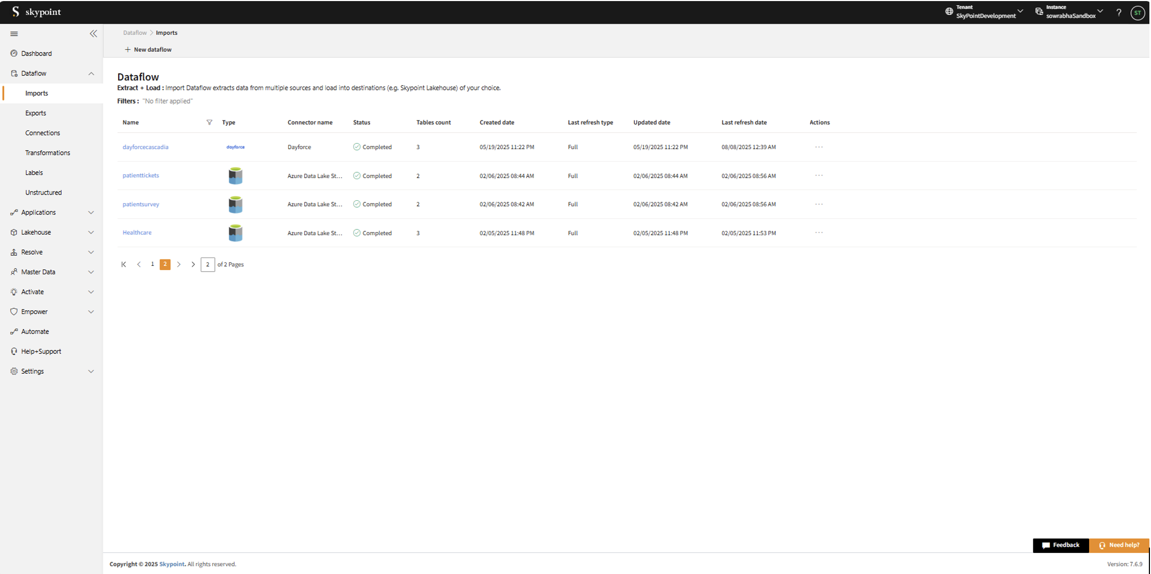Open Exports in the sidebar
This screenshot has height=574, width=1151.
(35, 113)
